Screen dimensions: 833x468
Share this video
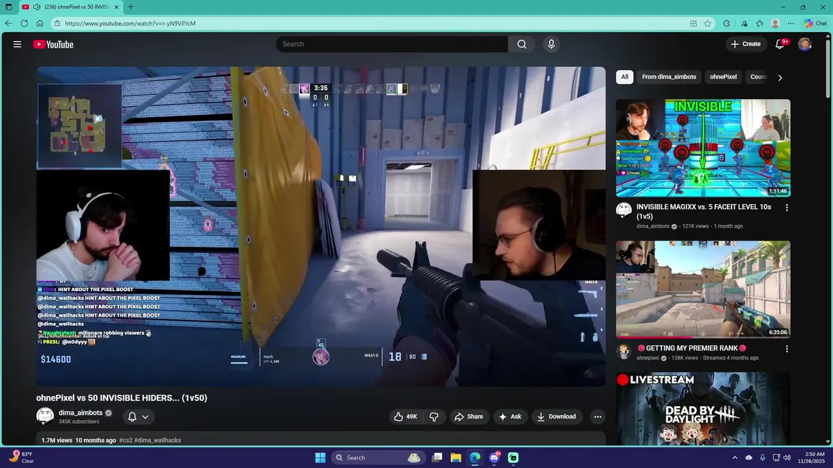pyautogui.click(x=469, y=417)
